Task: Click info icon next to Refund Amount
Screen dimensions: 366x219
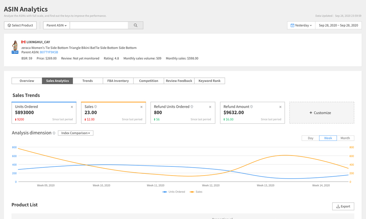Action: 251,107
